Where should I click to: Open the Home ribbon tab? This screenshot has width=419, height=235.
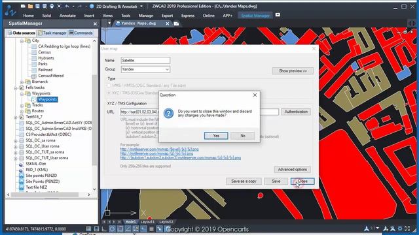point(28,16)
